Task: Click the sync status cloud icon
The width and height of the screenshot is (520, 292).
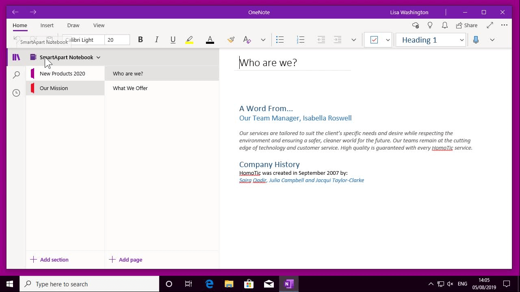Action: click(415, 25)
